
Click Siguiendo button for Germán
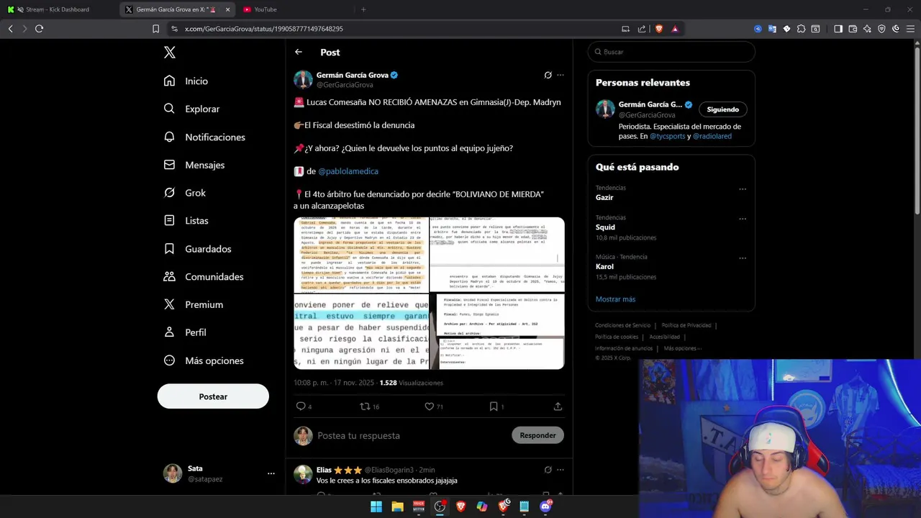click(x=722, y=109)
